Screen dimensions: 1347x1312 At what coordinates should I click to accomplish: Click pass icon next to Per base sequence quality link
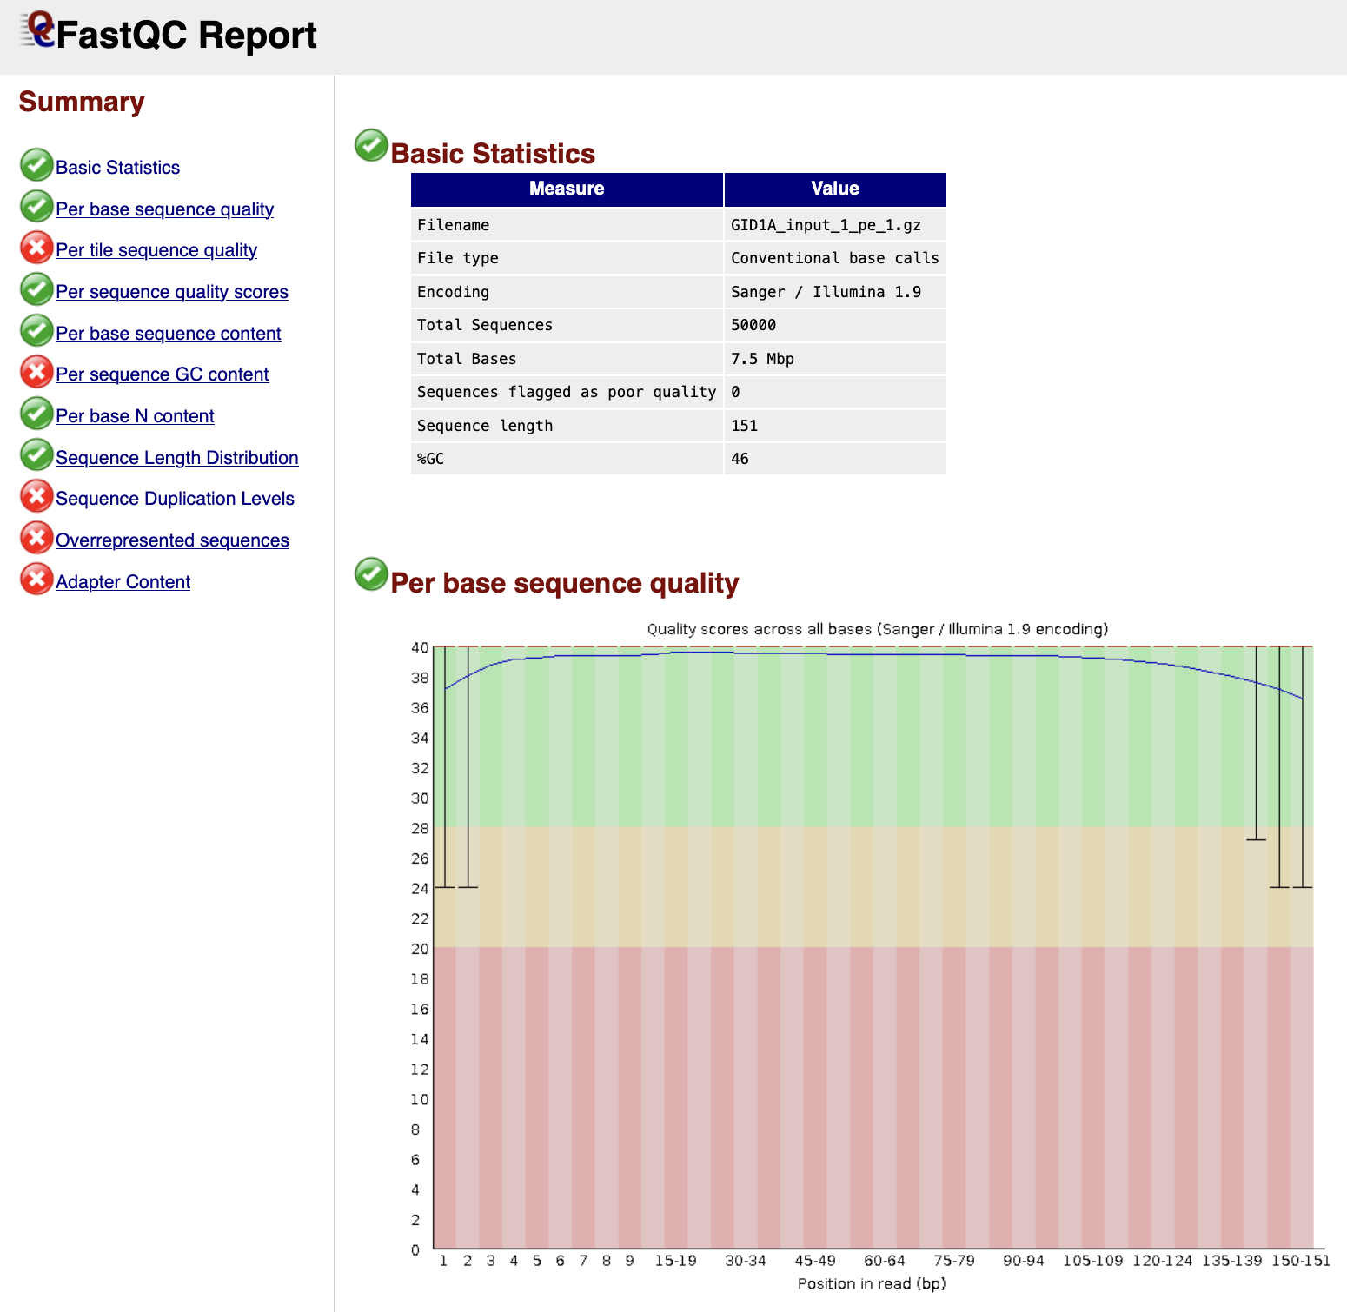click(x=36, y=206)
